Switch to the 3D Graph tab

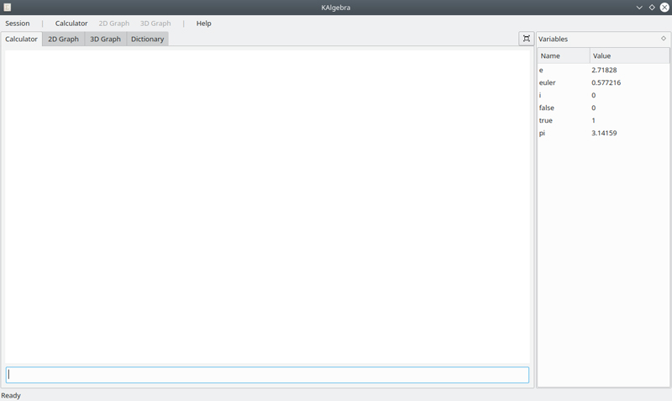105,40
